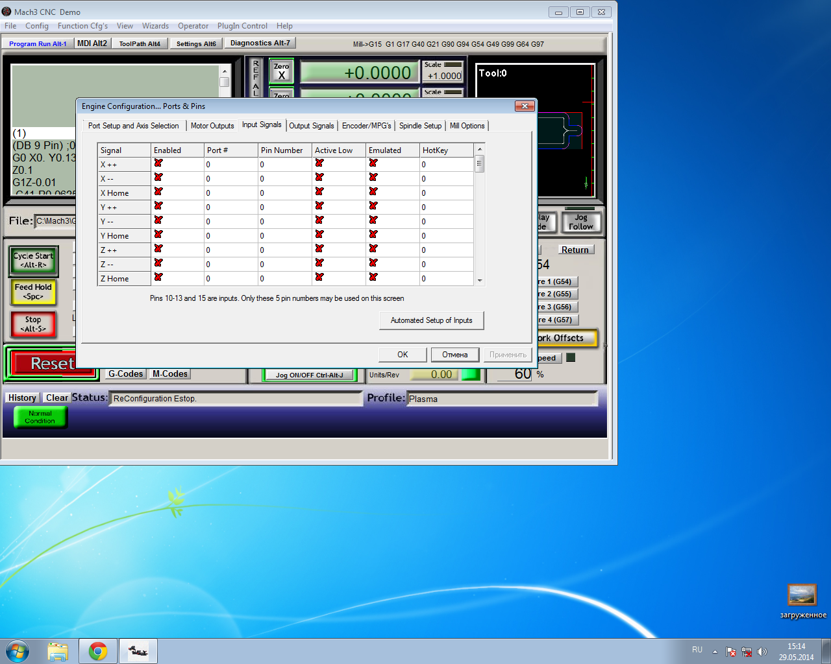Toggle Emulated for X Home signal
Viewport: 831px width, 664px height.
coord(373,192)
